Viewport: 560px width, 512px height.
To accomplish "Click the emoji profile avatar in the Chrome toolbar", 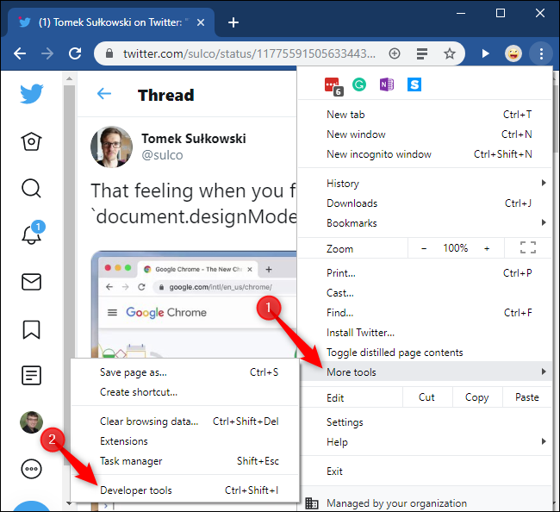I will click(x=513, y=53).
